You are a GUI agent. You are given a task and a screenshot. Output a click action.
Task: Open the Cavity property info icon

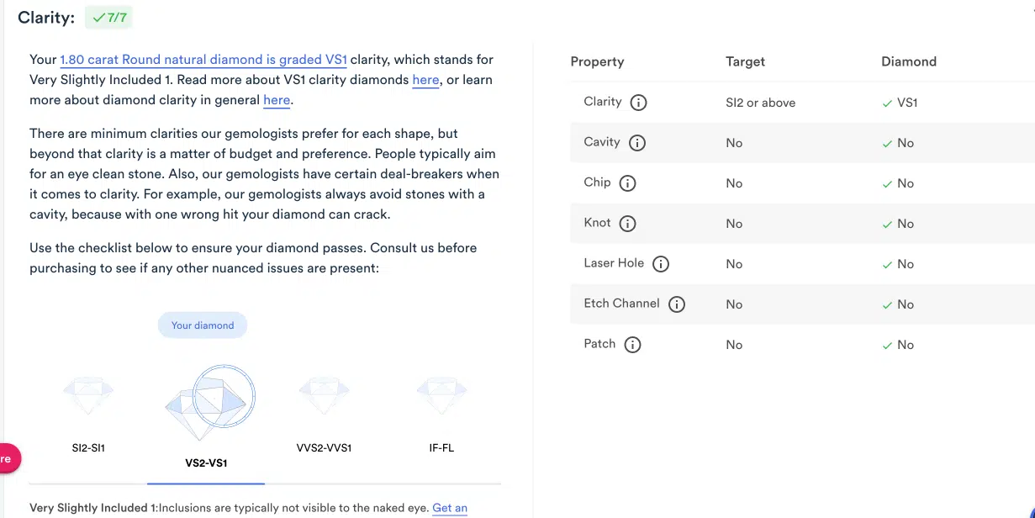coord(637,142)
